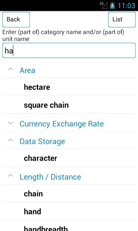Tap the Area category label
The image size is (138, 231).
[x=28, y=70]
